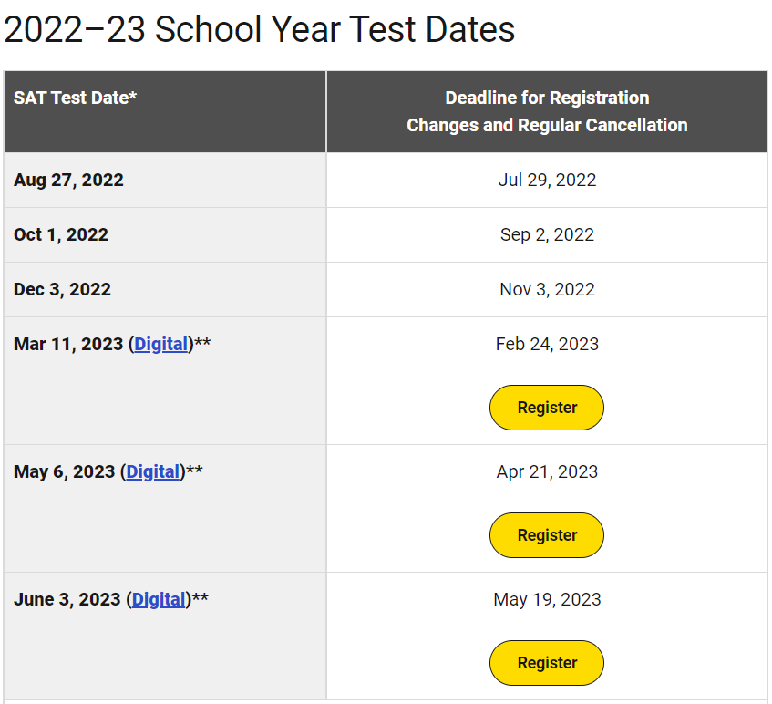Select the May 19, 2023 deadline text
Viewport: 772px width, 704px height.
547,599
